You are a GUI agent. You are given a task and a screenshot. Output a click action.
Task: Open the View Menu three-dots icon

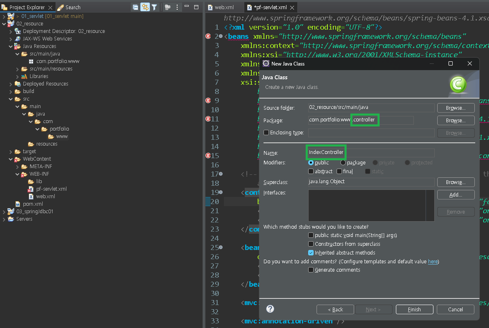coord(177,7)
